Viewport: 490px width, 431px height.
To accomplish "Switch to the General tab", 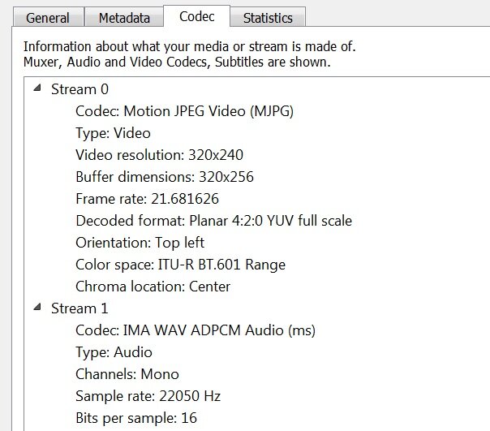I will click(x=48, y=18).
